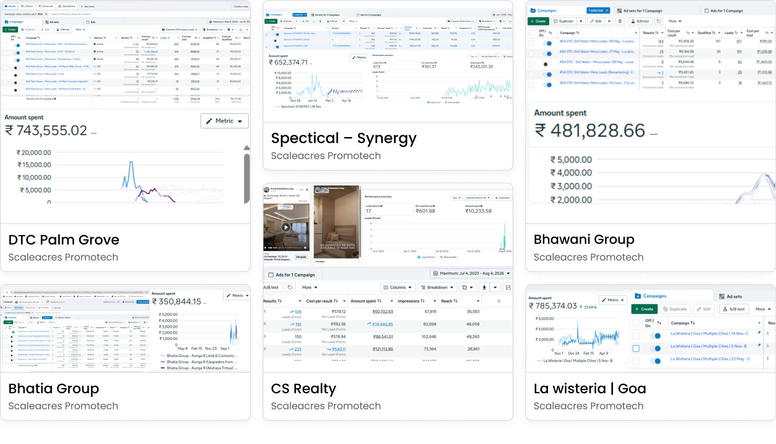The image size is (776, 444).
Task: Open the More menu in La wisteria card
Action: (763, 309)
